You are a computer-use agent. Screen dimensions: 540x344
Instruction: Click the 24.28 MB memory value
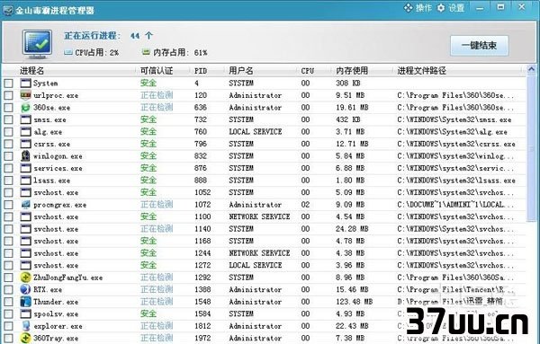[352, 229]
